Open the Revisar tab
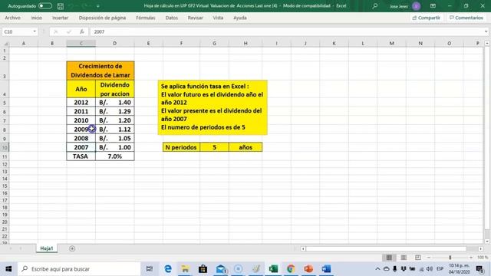Viewport: 491px width, 276px height. coord(195,18)
